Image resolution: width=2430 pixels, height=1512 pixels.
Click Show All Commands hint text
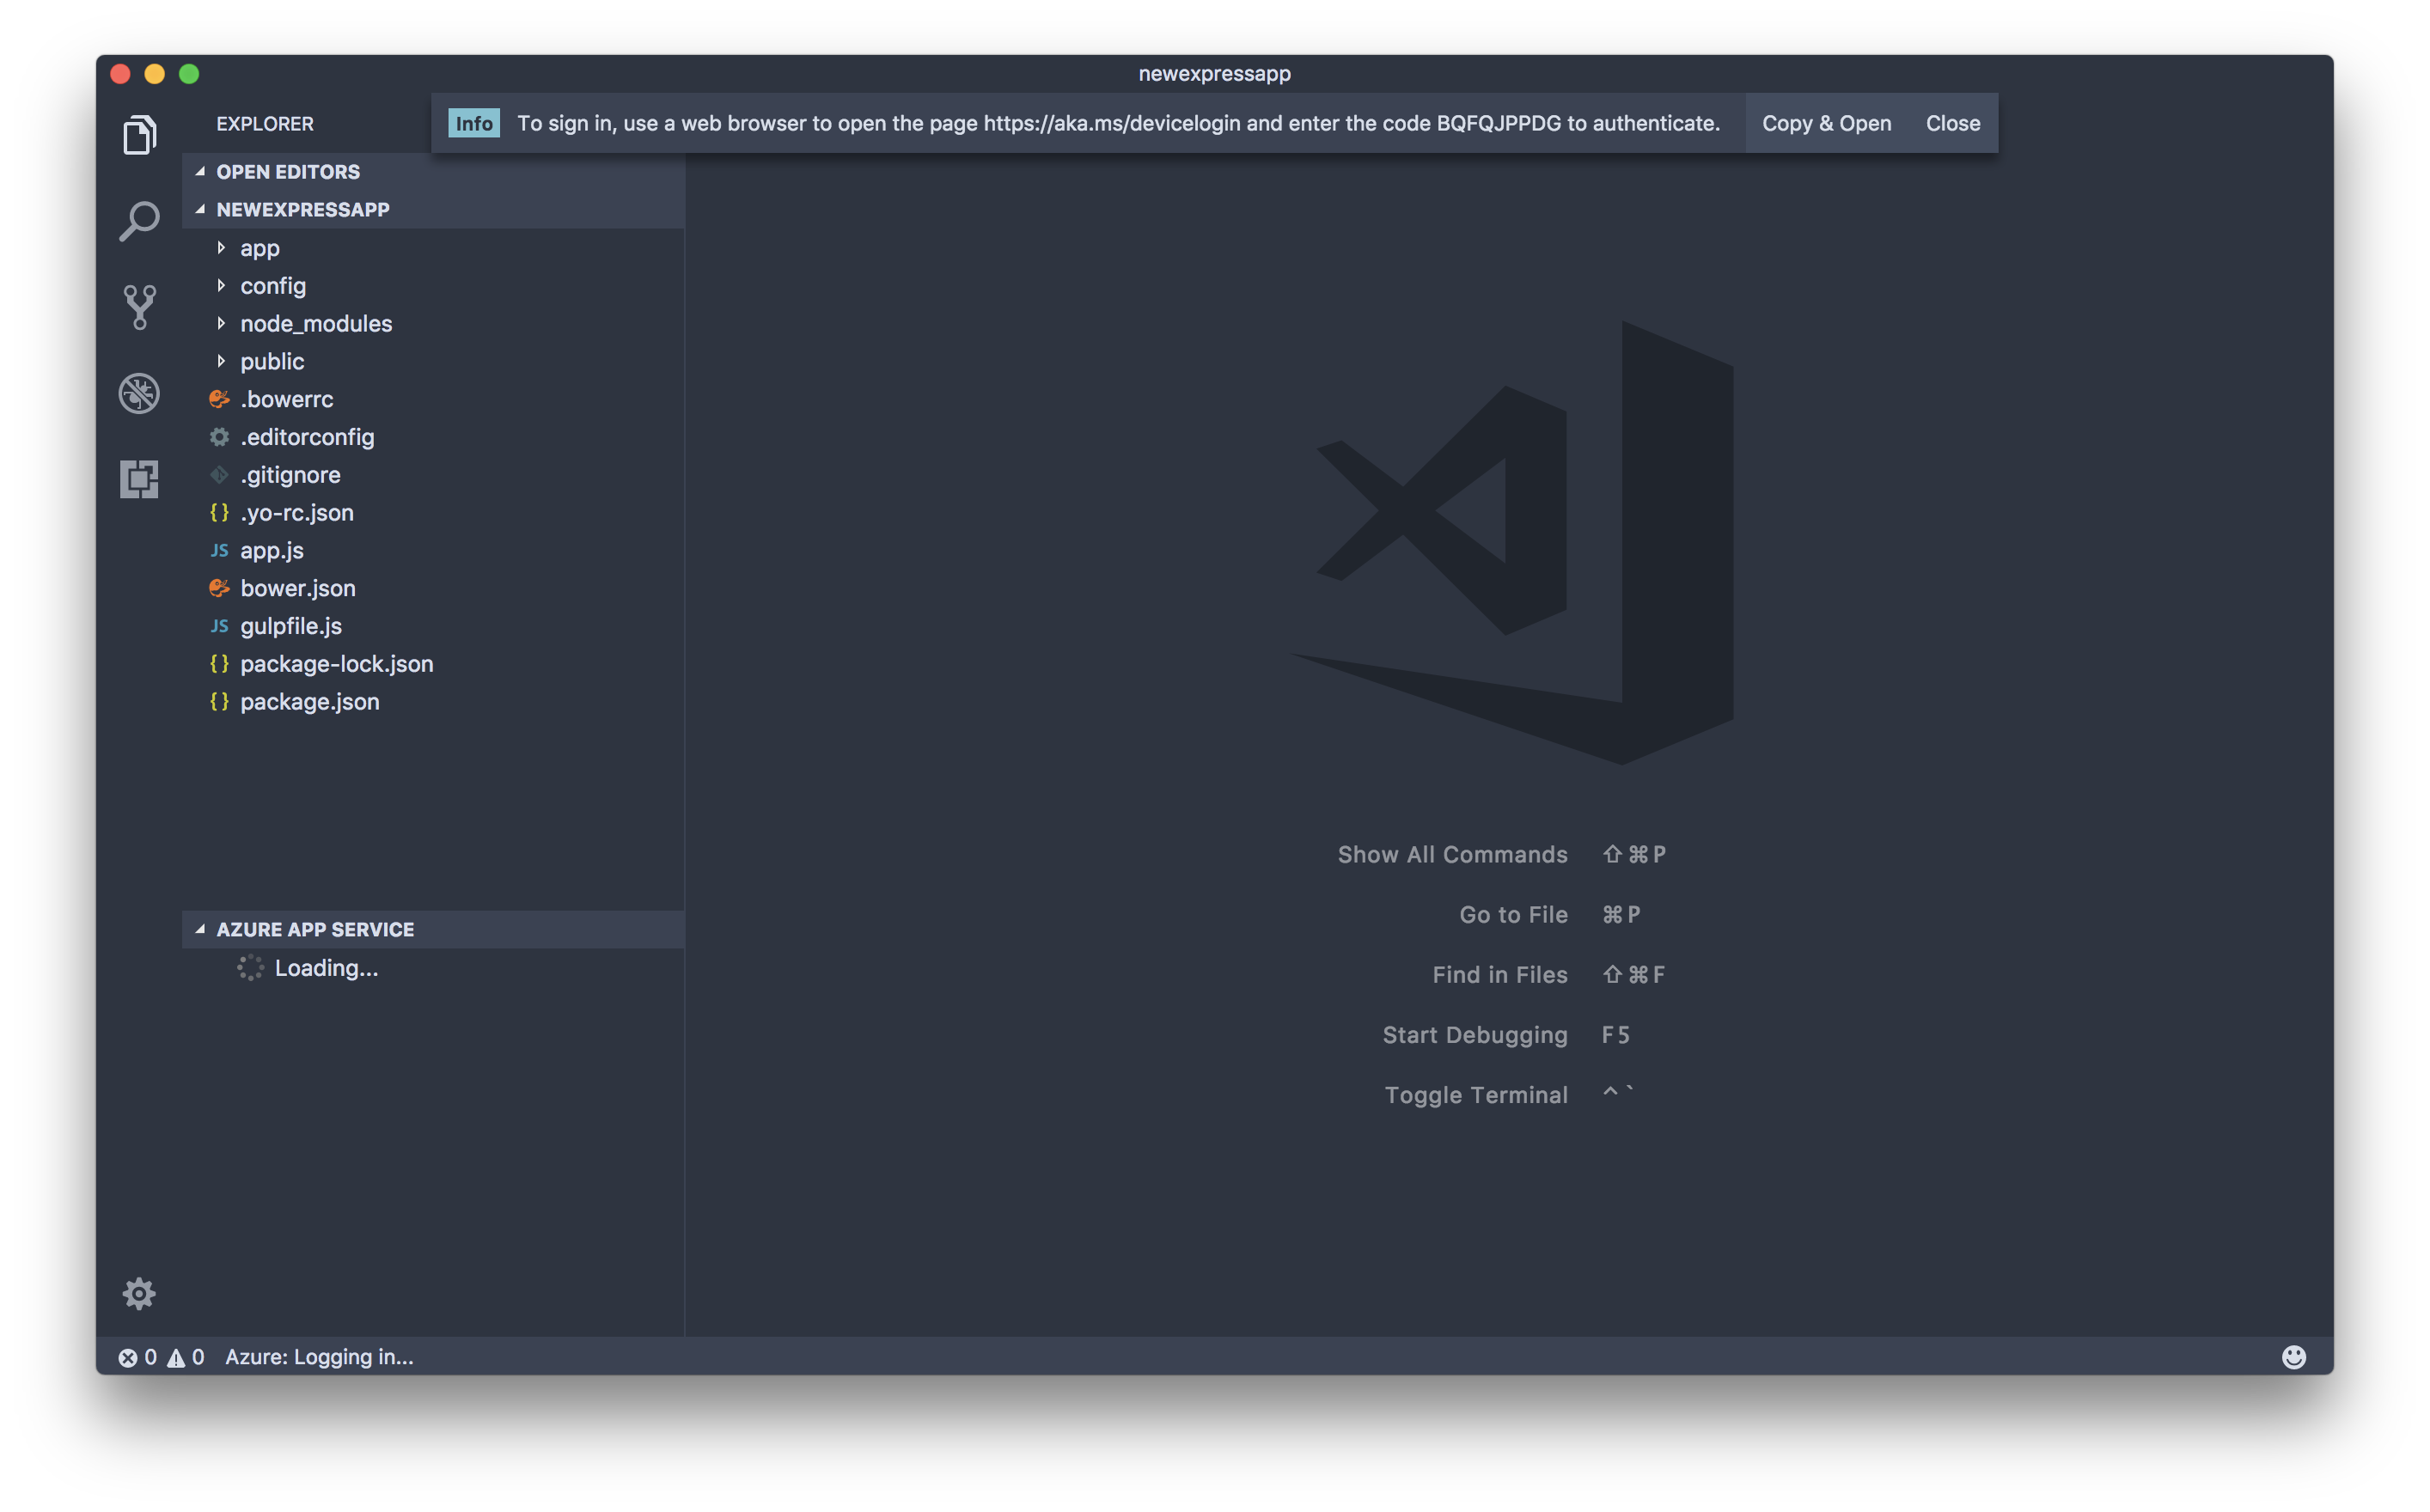[1452, 854]
